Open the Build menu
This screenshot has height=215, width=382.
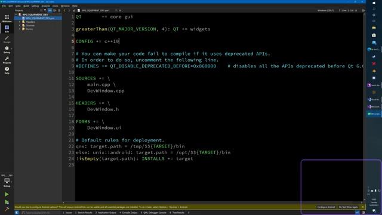click(26, 6)
